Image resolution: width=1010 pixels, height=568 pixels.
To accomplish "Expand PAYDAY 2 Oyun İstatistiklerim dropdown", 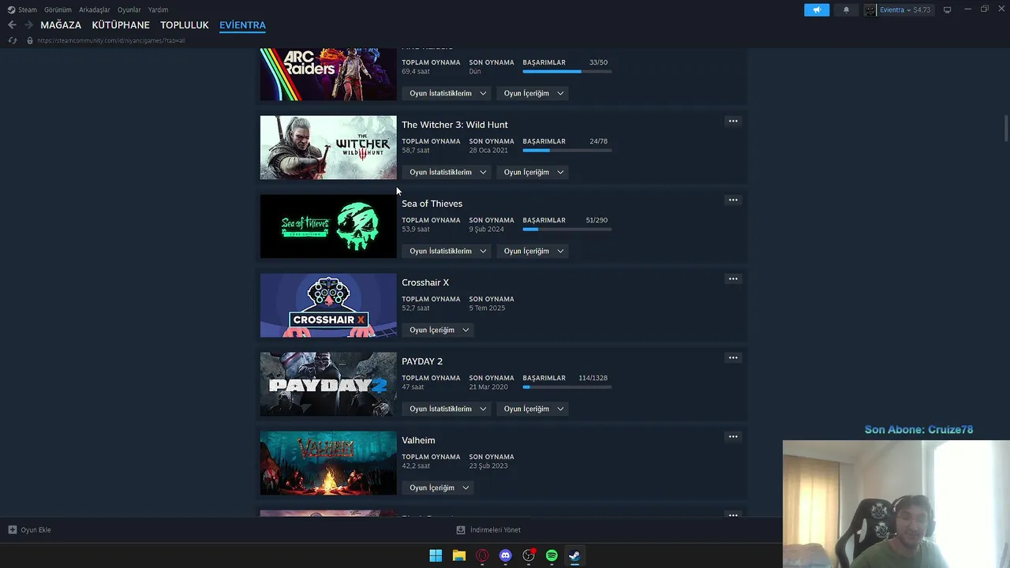I will (447, 409).
